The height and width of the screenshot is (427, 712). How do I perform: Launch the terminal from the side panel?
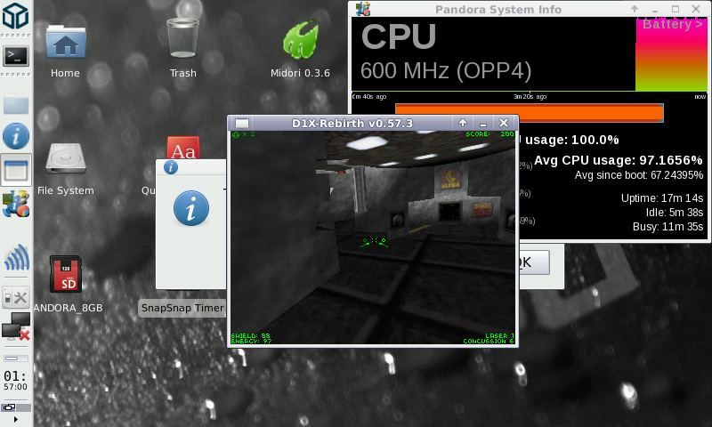tap(16, 56)
